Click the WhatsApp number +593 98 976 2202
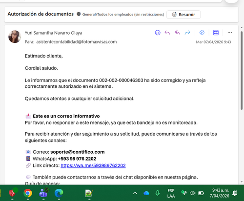The height and width of the screenshot is (201, 244). pos(77,159)
